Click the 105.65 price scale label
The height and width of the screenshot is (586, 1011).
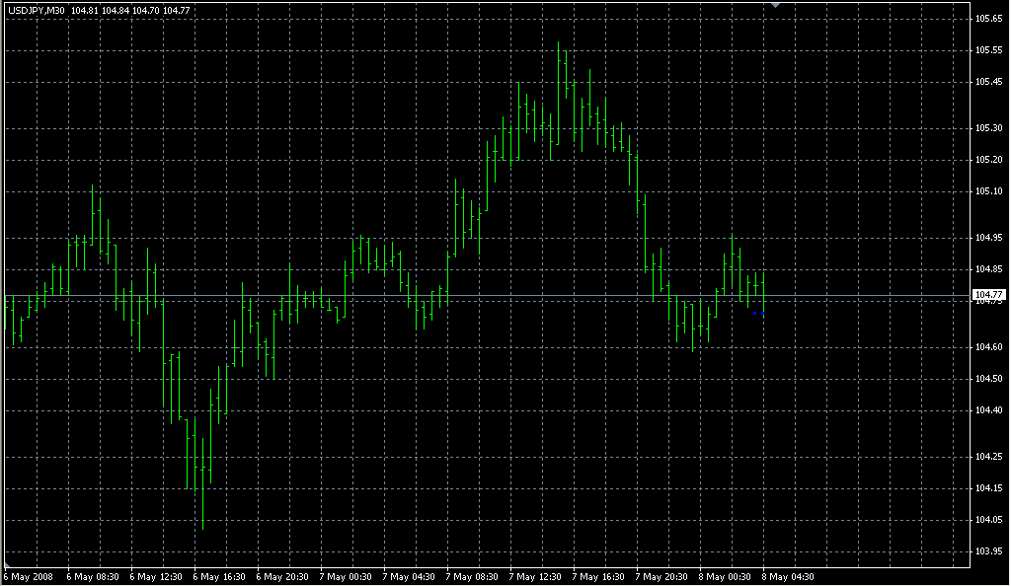988,19
